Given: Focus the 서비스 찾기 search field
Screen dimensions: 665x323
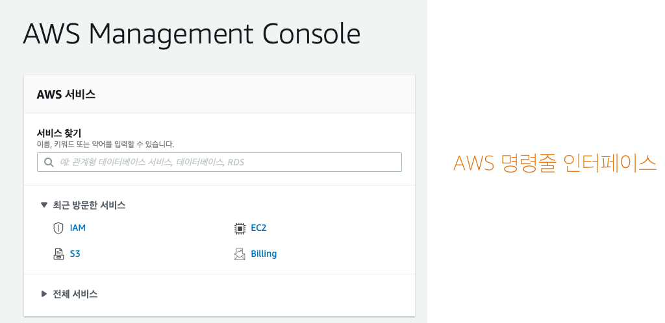Looking at the screenshot, I should click(220, 162).
